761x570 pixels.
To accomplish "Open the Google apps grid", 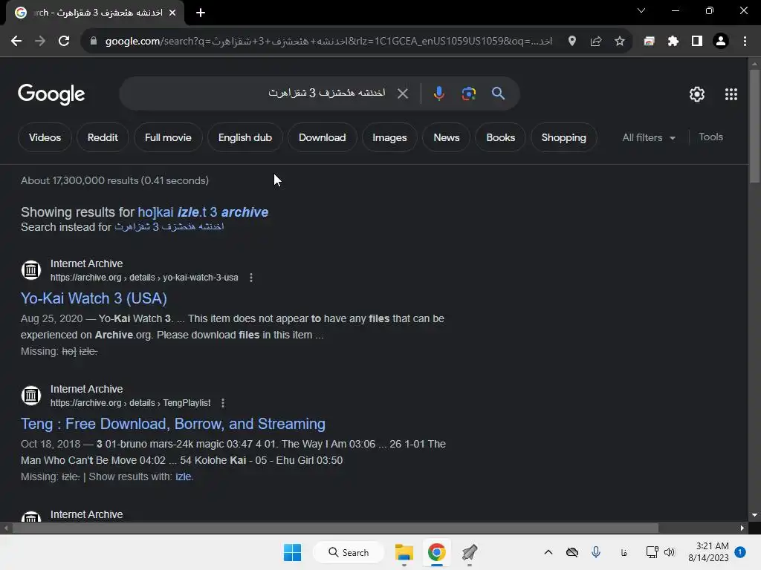I will coord(731,94).
